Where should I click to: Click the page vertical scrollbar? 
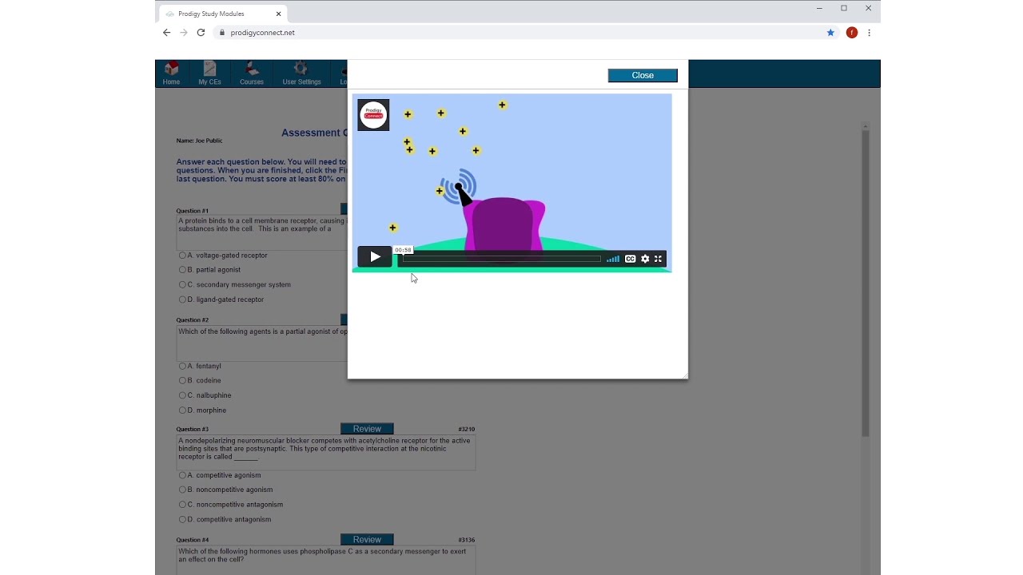[865, 284]
